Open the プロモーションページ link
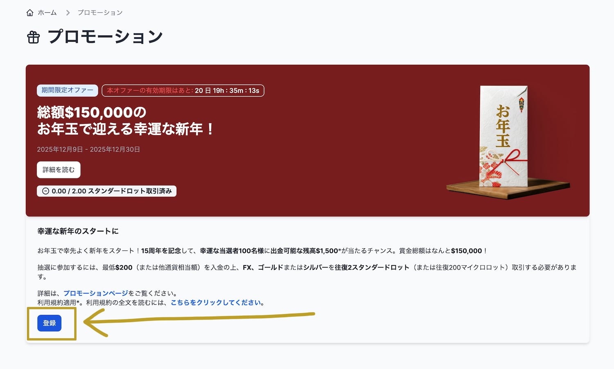This screenshot has width=614, height=369. (x=96, y=293)
